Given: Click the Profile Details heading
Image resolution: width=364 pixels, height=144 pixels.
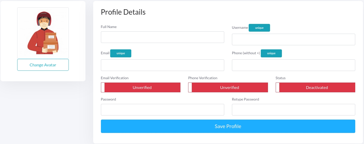Looking at the screenshot, I should coord(123,12).
